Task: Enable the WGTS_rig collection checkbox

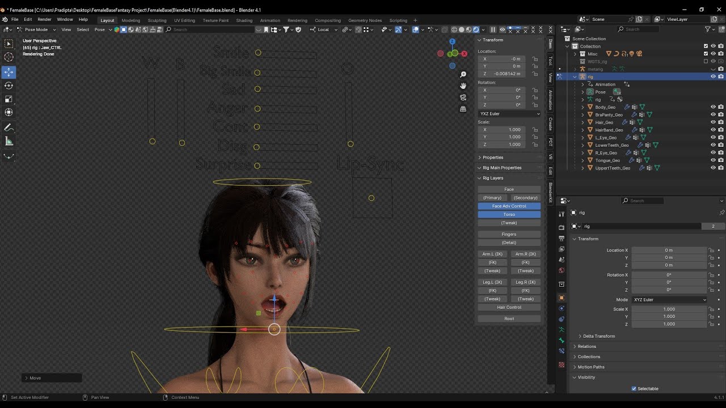Action: 706,61
